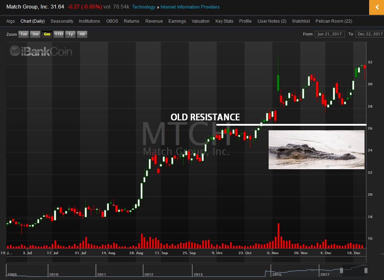384x280 pixels.
Task: Click the orange back arrow button
Action: [x=377, y=7]
